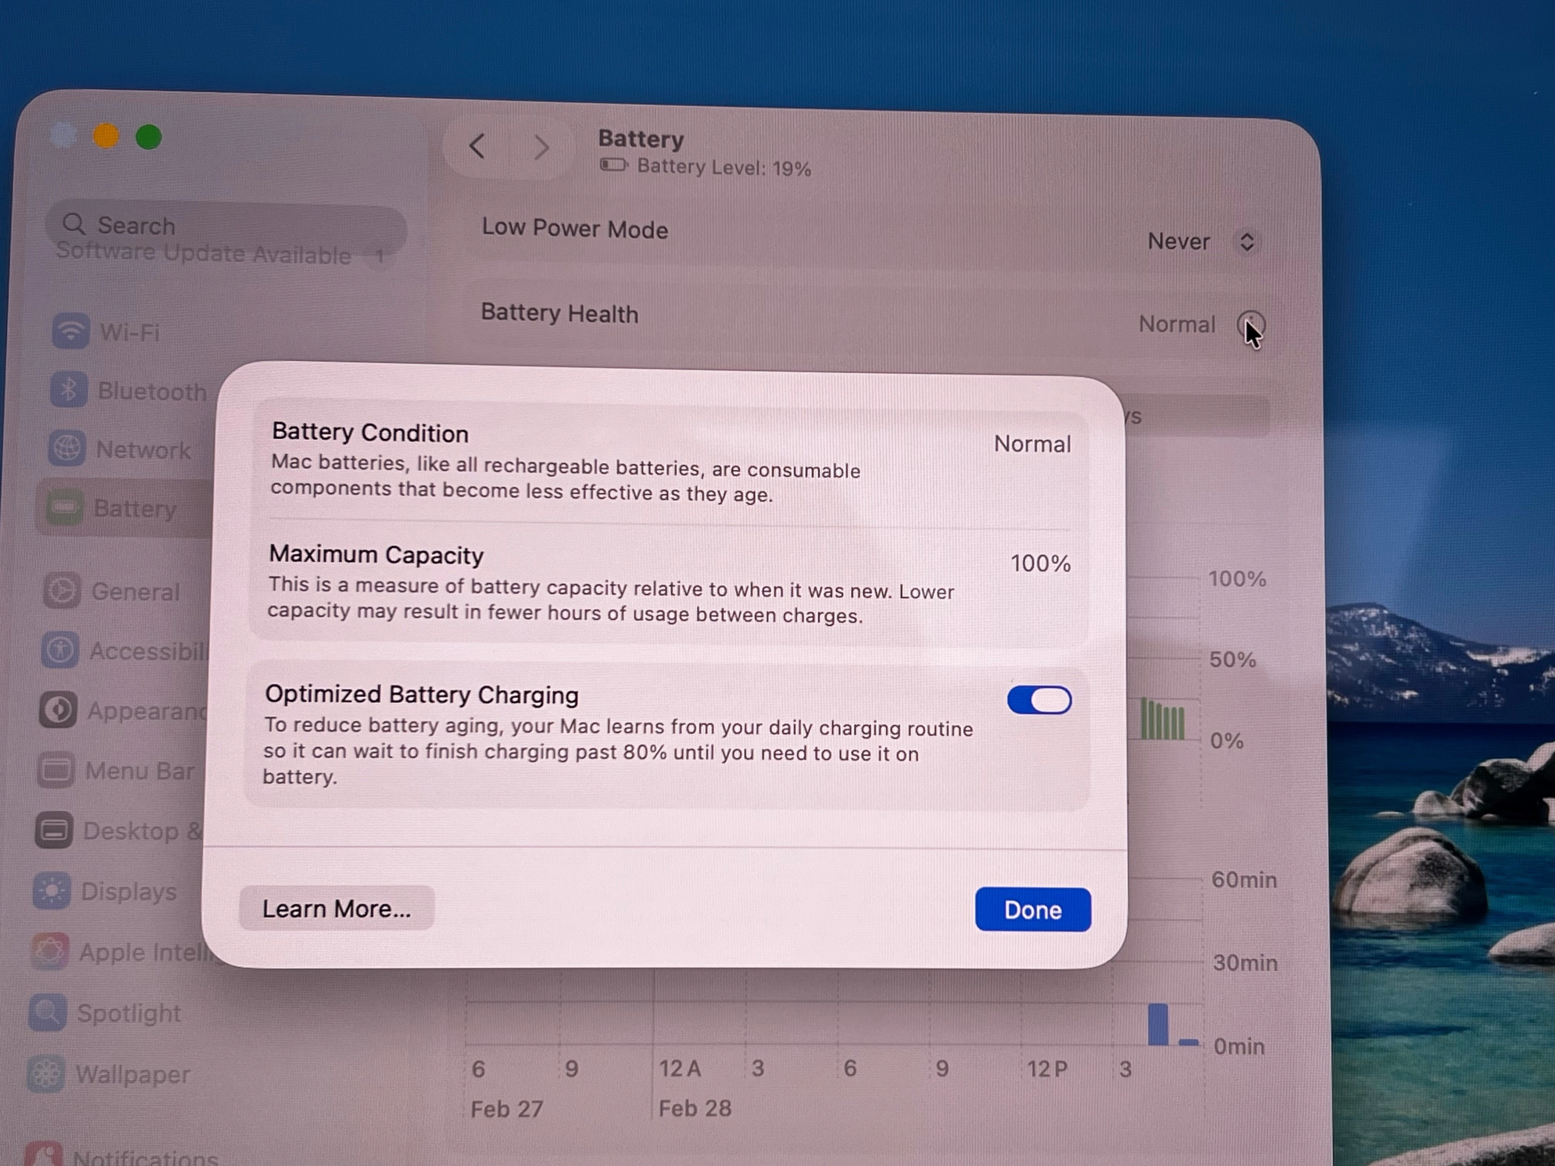The width and height of the screenshot is (1555, 1166).
Task: Click the Spotlight magnifier icon
Action: pyautogui.click(x=48, y=1013)
